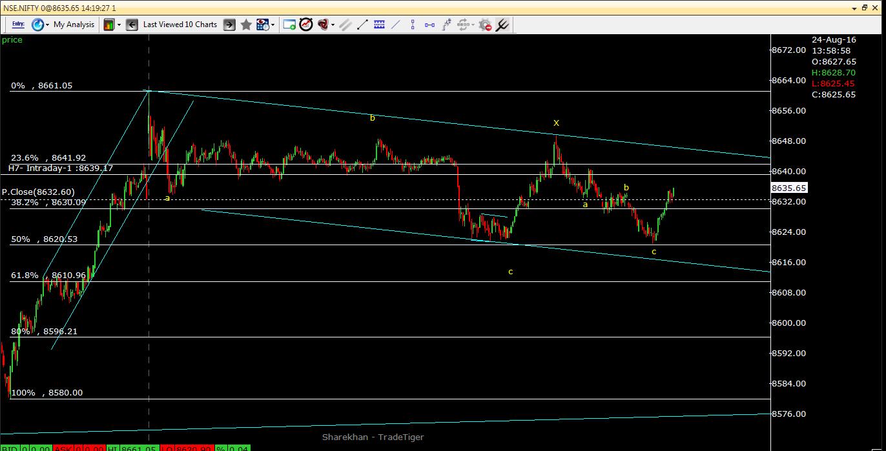Click the 13:58:58 time readout
The image size is (886, 451).
pos(831,50)
